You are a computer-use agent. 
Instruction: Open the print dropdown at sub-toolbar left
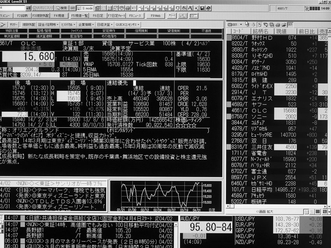tap(3, 25)
